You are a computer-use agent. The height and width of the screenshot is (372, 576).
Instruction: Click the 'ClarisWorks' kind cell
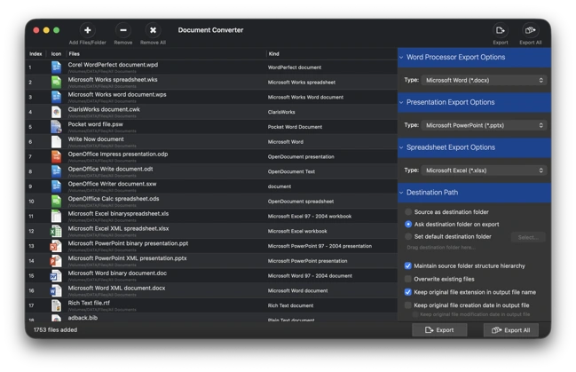click(x=281, y=112)
